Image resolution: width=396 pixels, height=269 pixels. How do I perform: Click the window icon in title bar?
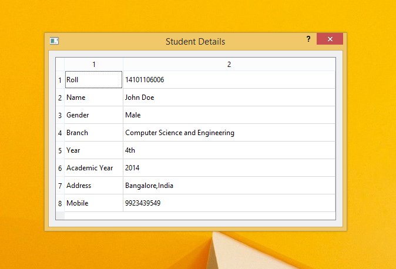[x=54, y=41]
